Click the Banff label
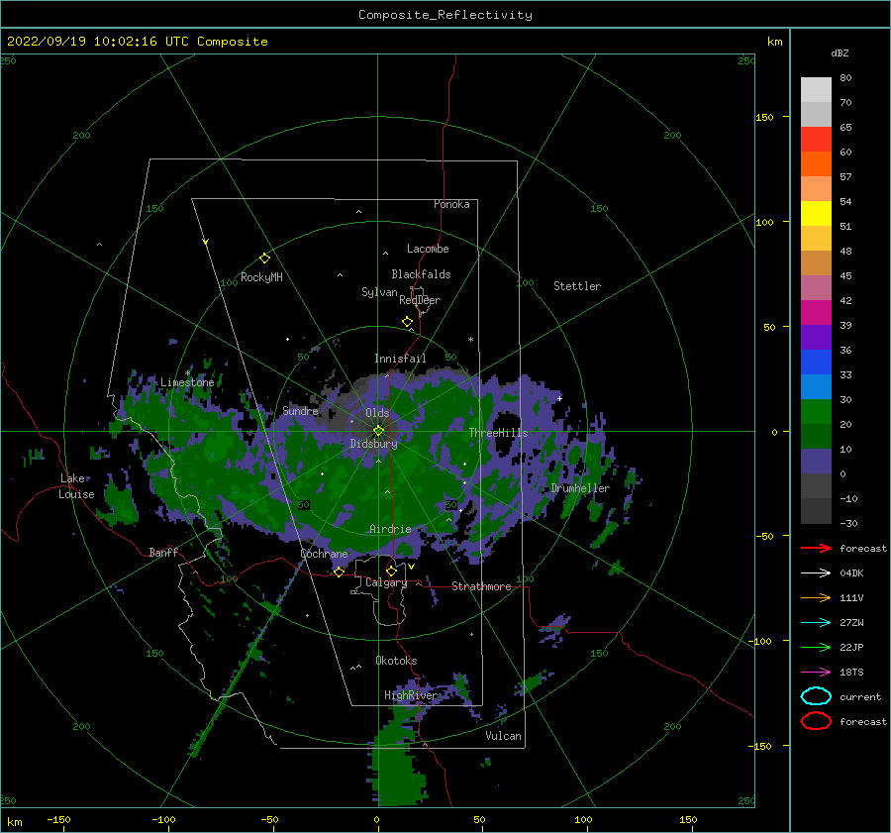 (163, 552)
